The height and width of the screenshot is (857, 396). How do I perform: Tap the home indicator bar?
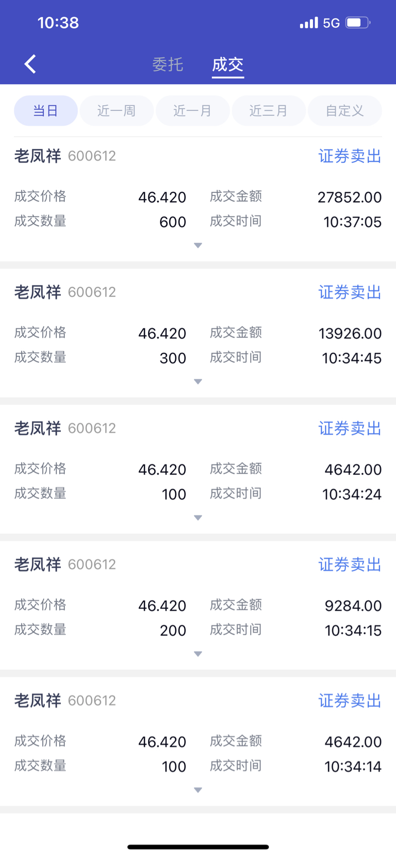(198, 847)
